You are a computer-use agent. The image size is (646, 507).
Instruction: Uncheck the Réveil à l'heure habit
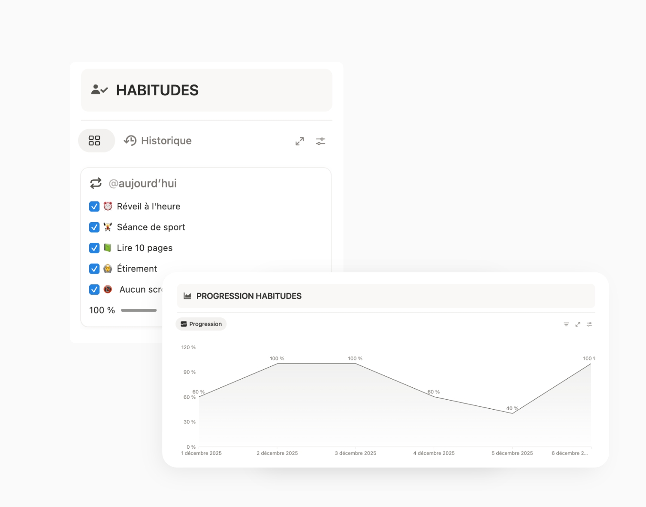pos(94,206)
